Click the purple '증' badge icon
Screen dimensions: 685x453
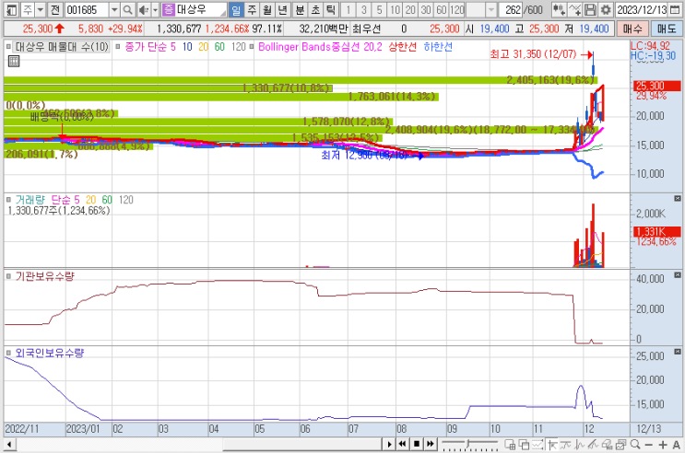168,9
